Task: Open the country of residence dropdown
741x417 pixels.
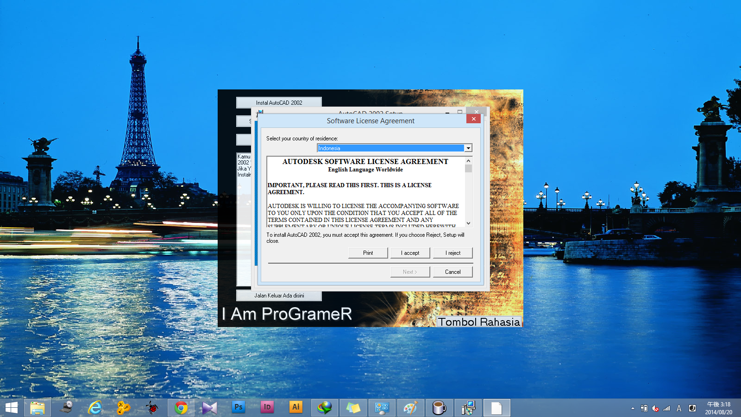Action: pyautogui.click(x=468, y=148)
